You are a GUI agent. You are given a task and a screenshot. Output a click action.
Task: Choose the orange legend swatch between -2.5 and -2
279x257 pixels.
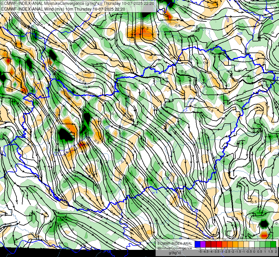(x=230, y=244)
